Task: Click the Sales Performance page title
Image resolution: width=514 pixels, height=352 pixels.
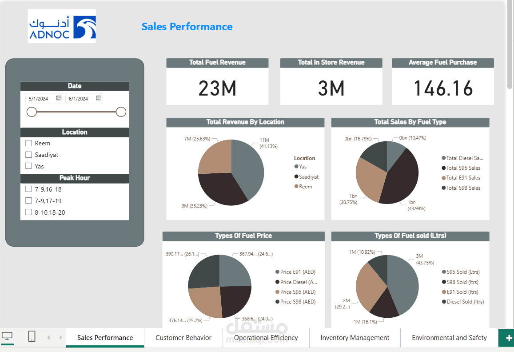Action: pos(187,27)
